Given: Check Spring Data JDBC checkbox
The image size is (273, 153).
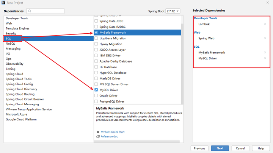Looking at the screenshot, I should click(x=96, y=21).
